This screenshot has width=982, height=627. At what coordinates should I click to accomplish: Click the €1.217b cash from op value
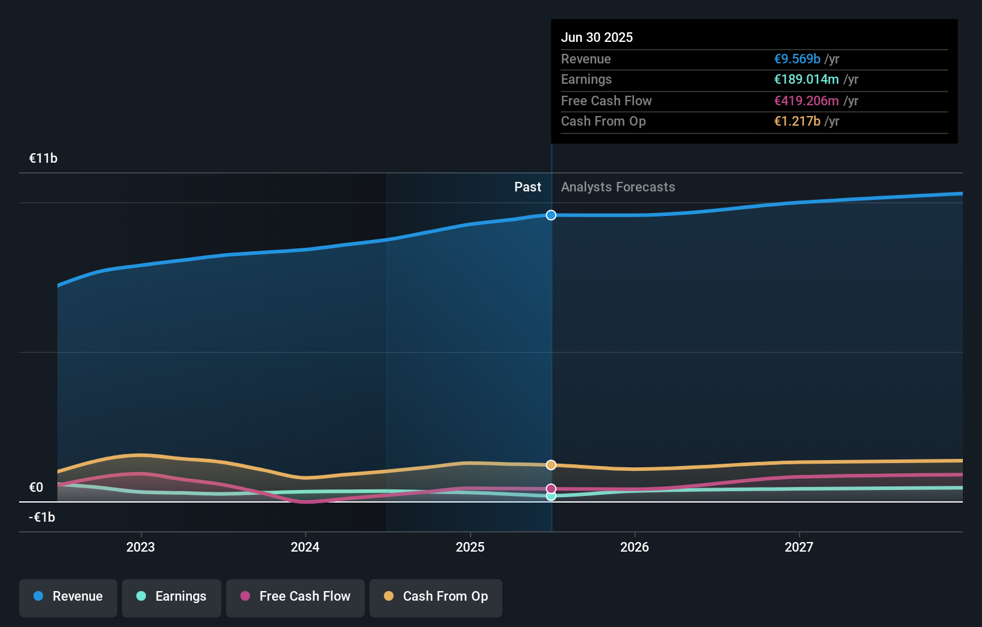coord(797,121)
